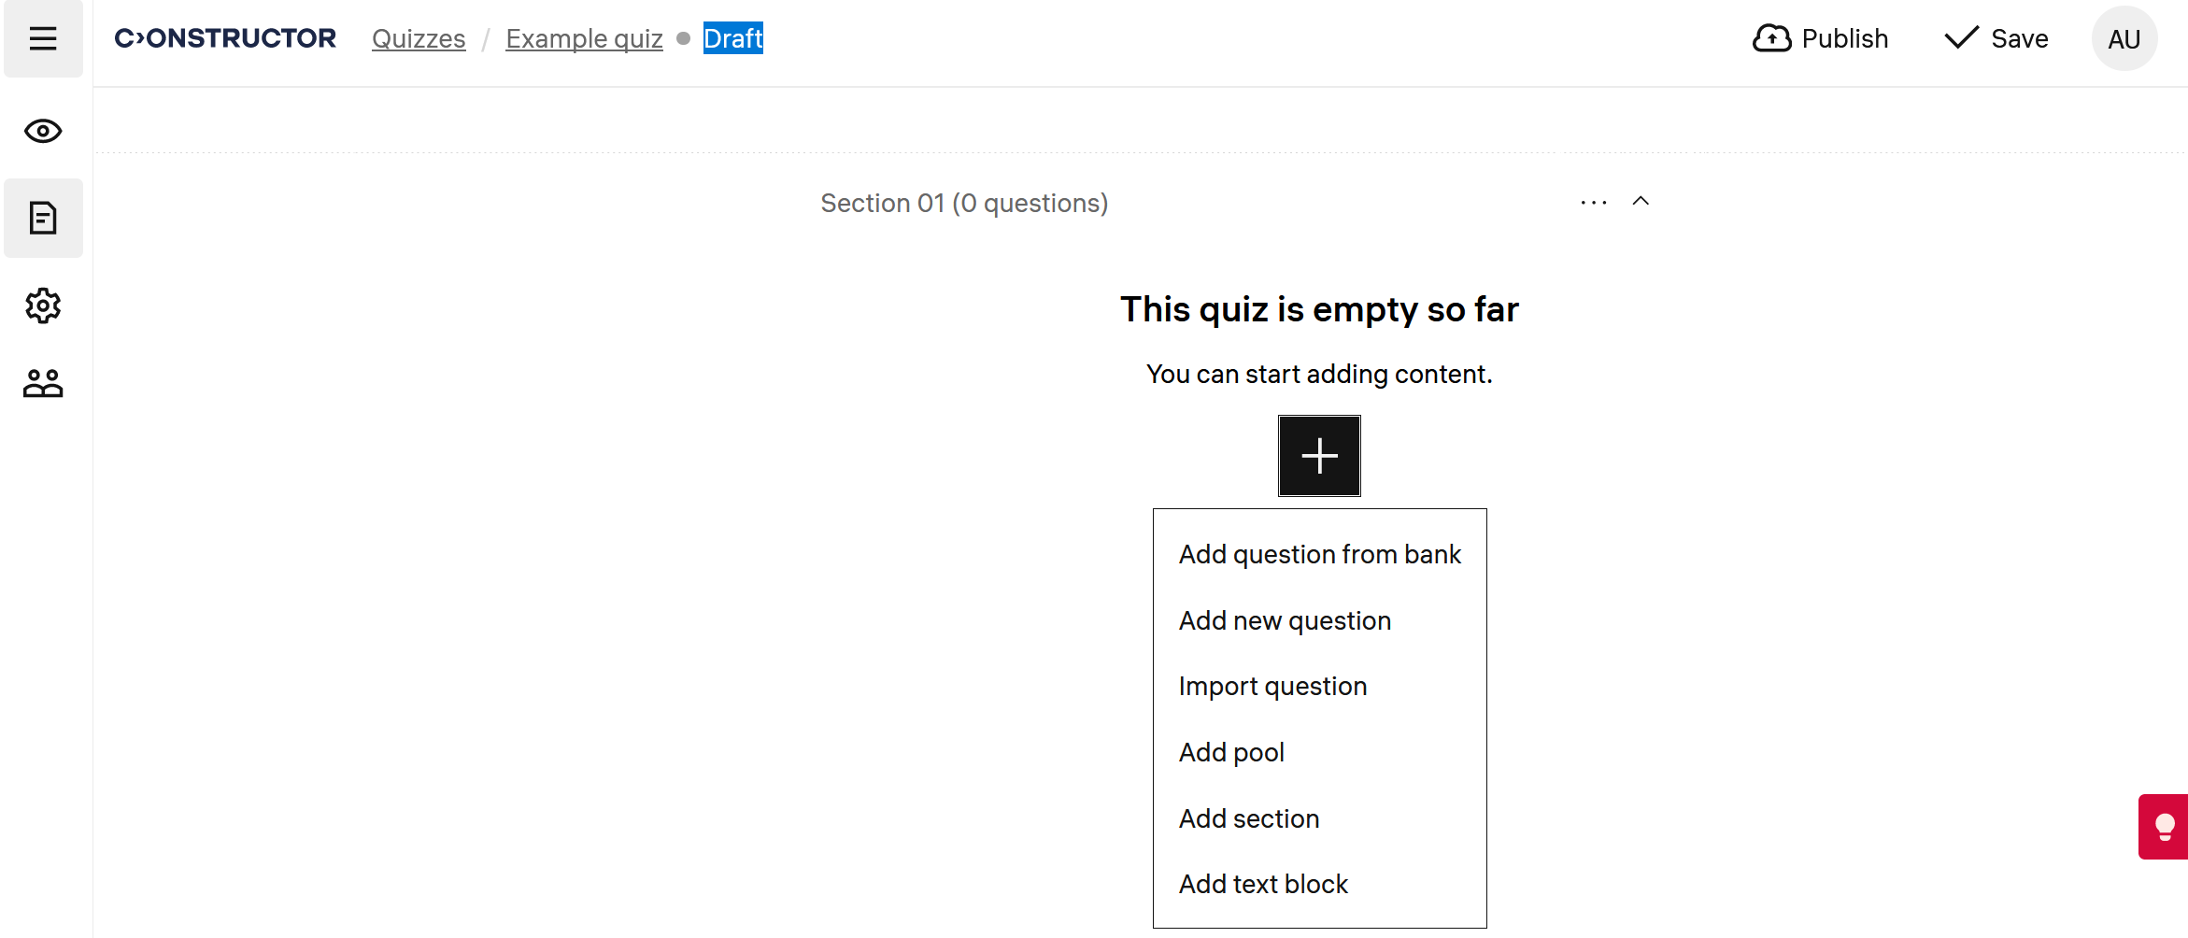Go to the Quizzes breadcrumb link
The height and width of the screenshot is (938, 2188).
(419, 38)
